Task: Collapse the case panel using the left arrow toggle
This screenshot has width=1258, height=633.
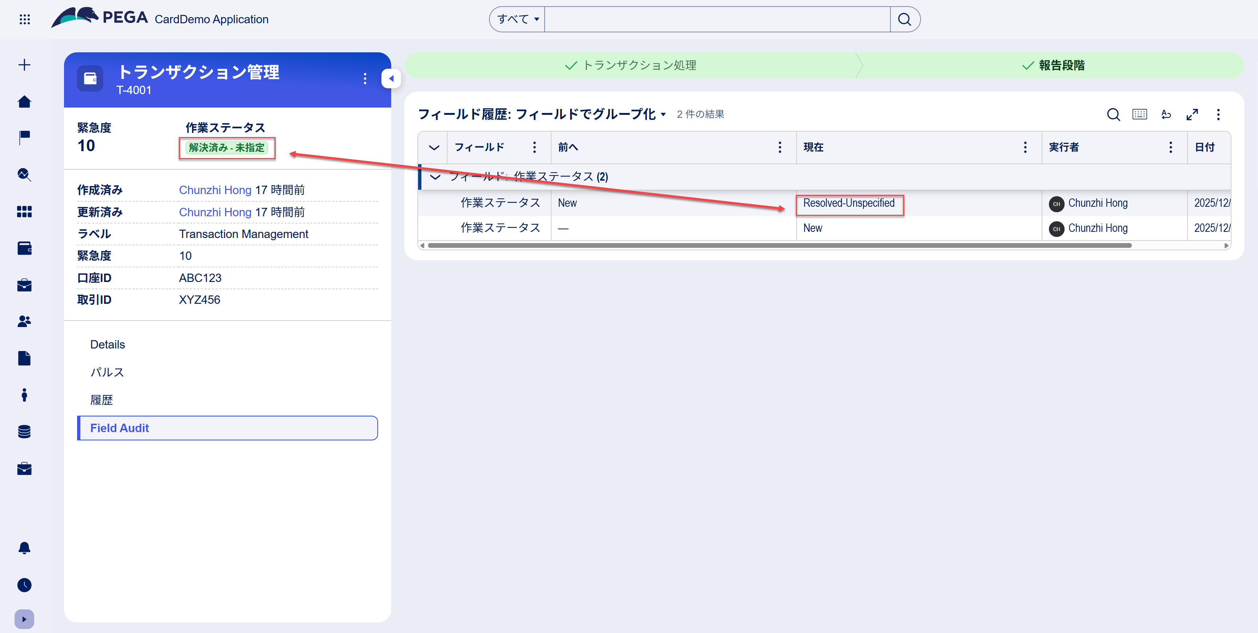Action: point(391,78)
